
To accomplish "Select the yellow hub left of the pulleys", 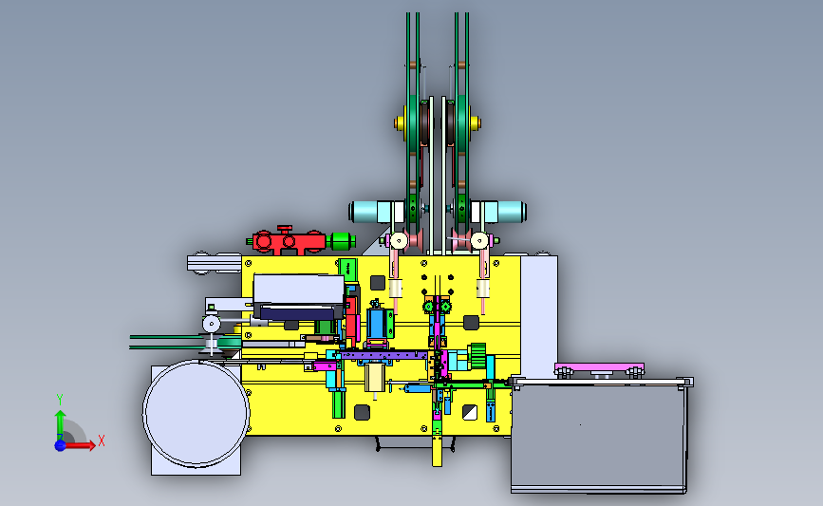I will (400, 123).
